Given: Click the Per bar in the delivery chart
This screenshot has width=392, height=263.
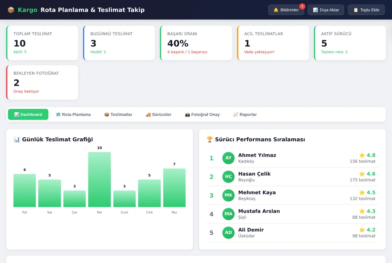Looking at the screenshot, I should coord(100,179).
